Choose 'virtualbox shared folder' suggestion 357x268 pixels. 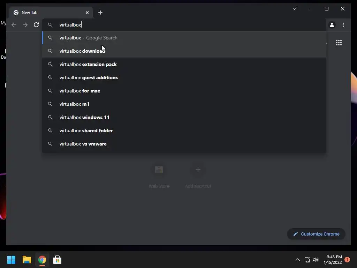(184, 131)
